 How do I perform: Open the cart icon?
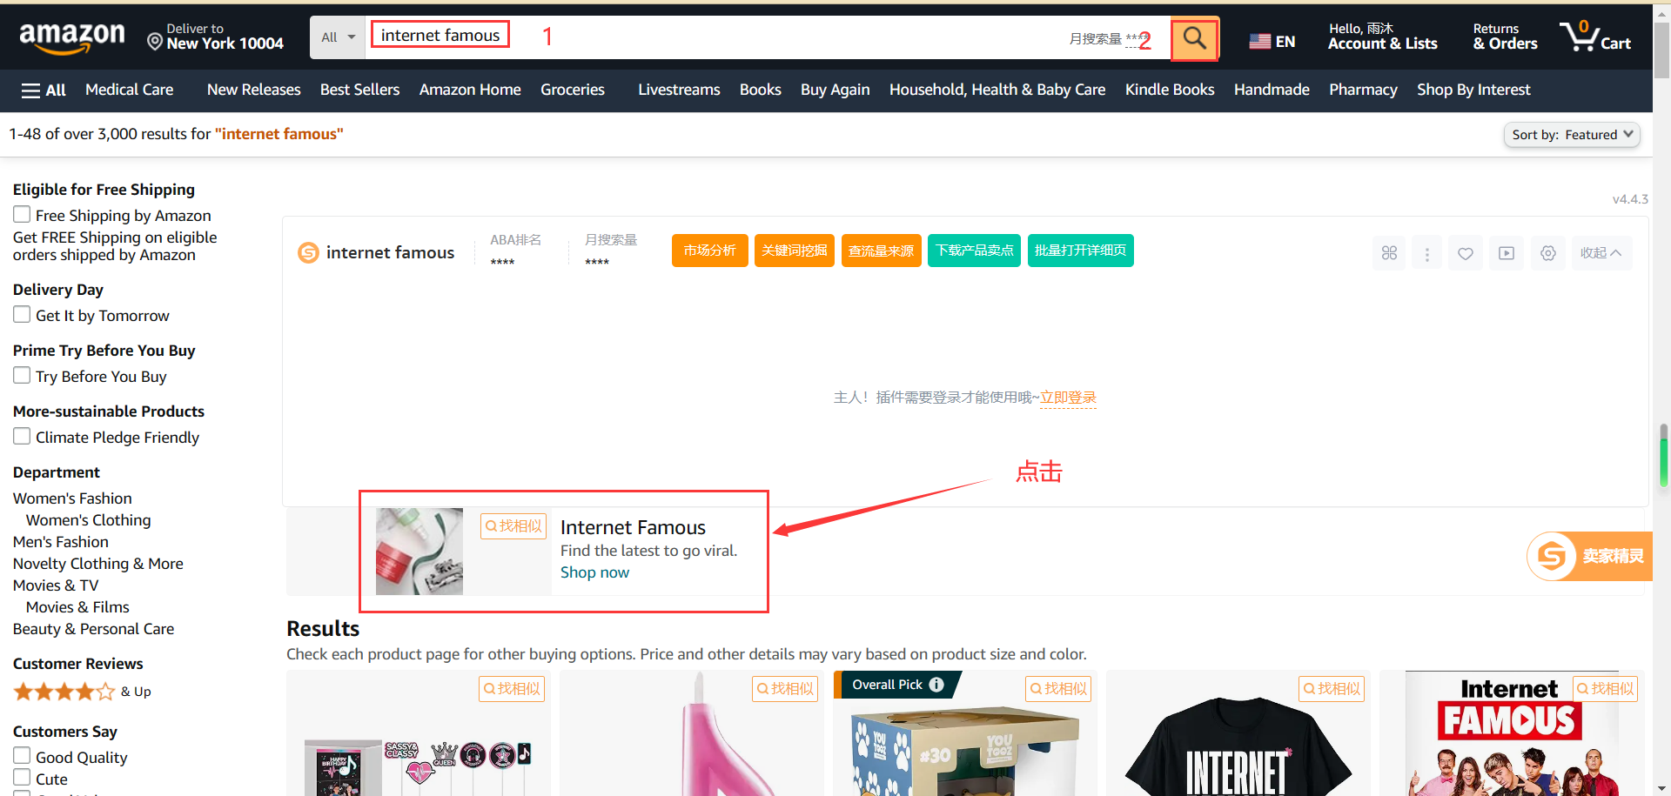(1595, 37)
